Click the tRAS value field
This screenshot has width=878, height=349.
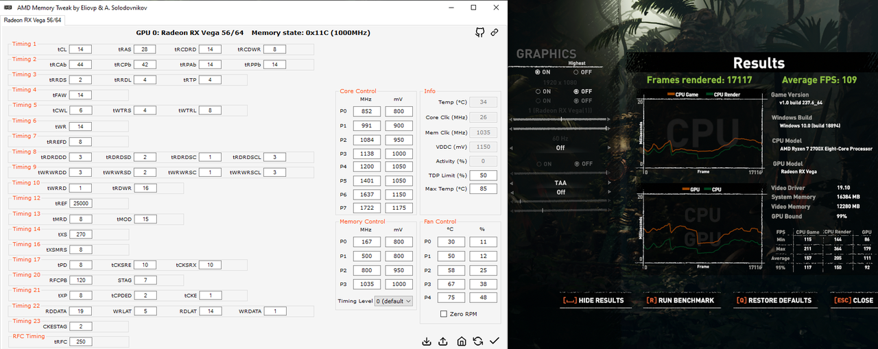point(144,49)
